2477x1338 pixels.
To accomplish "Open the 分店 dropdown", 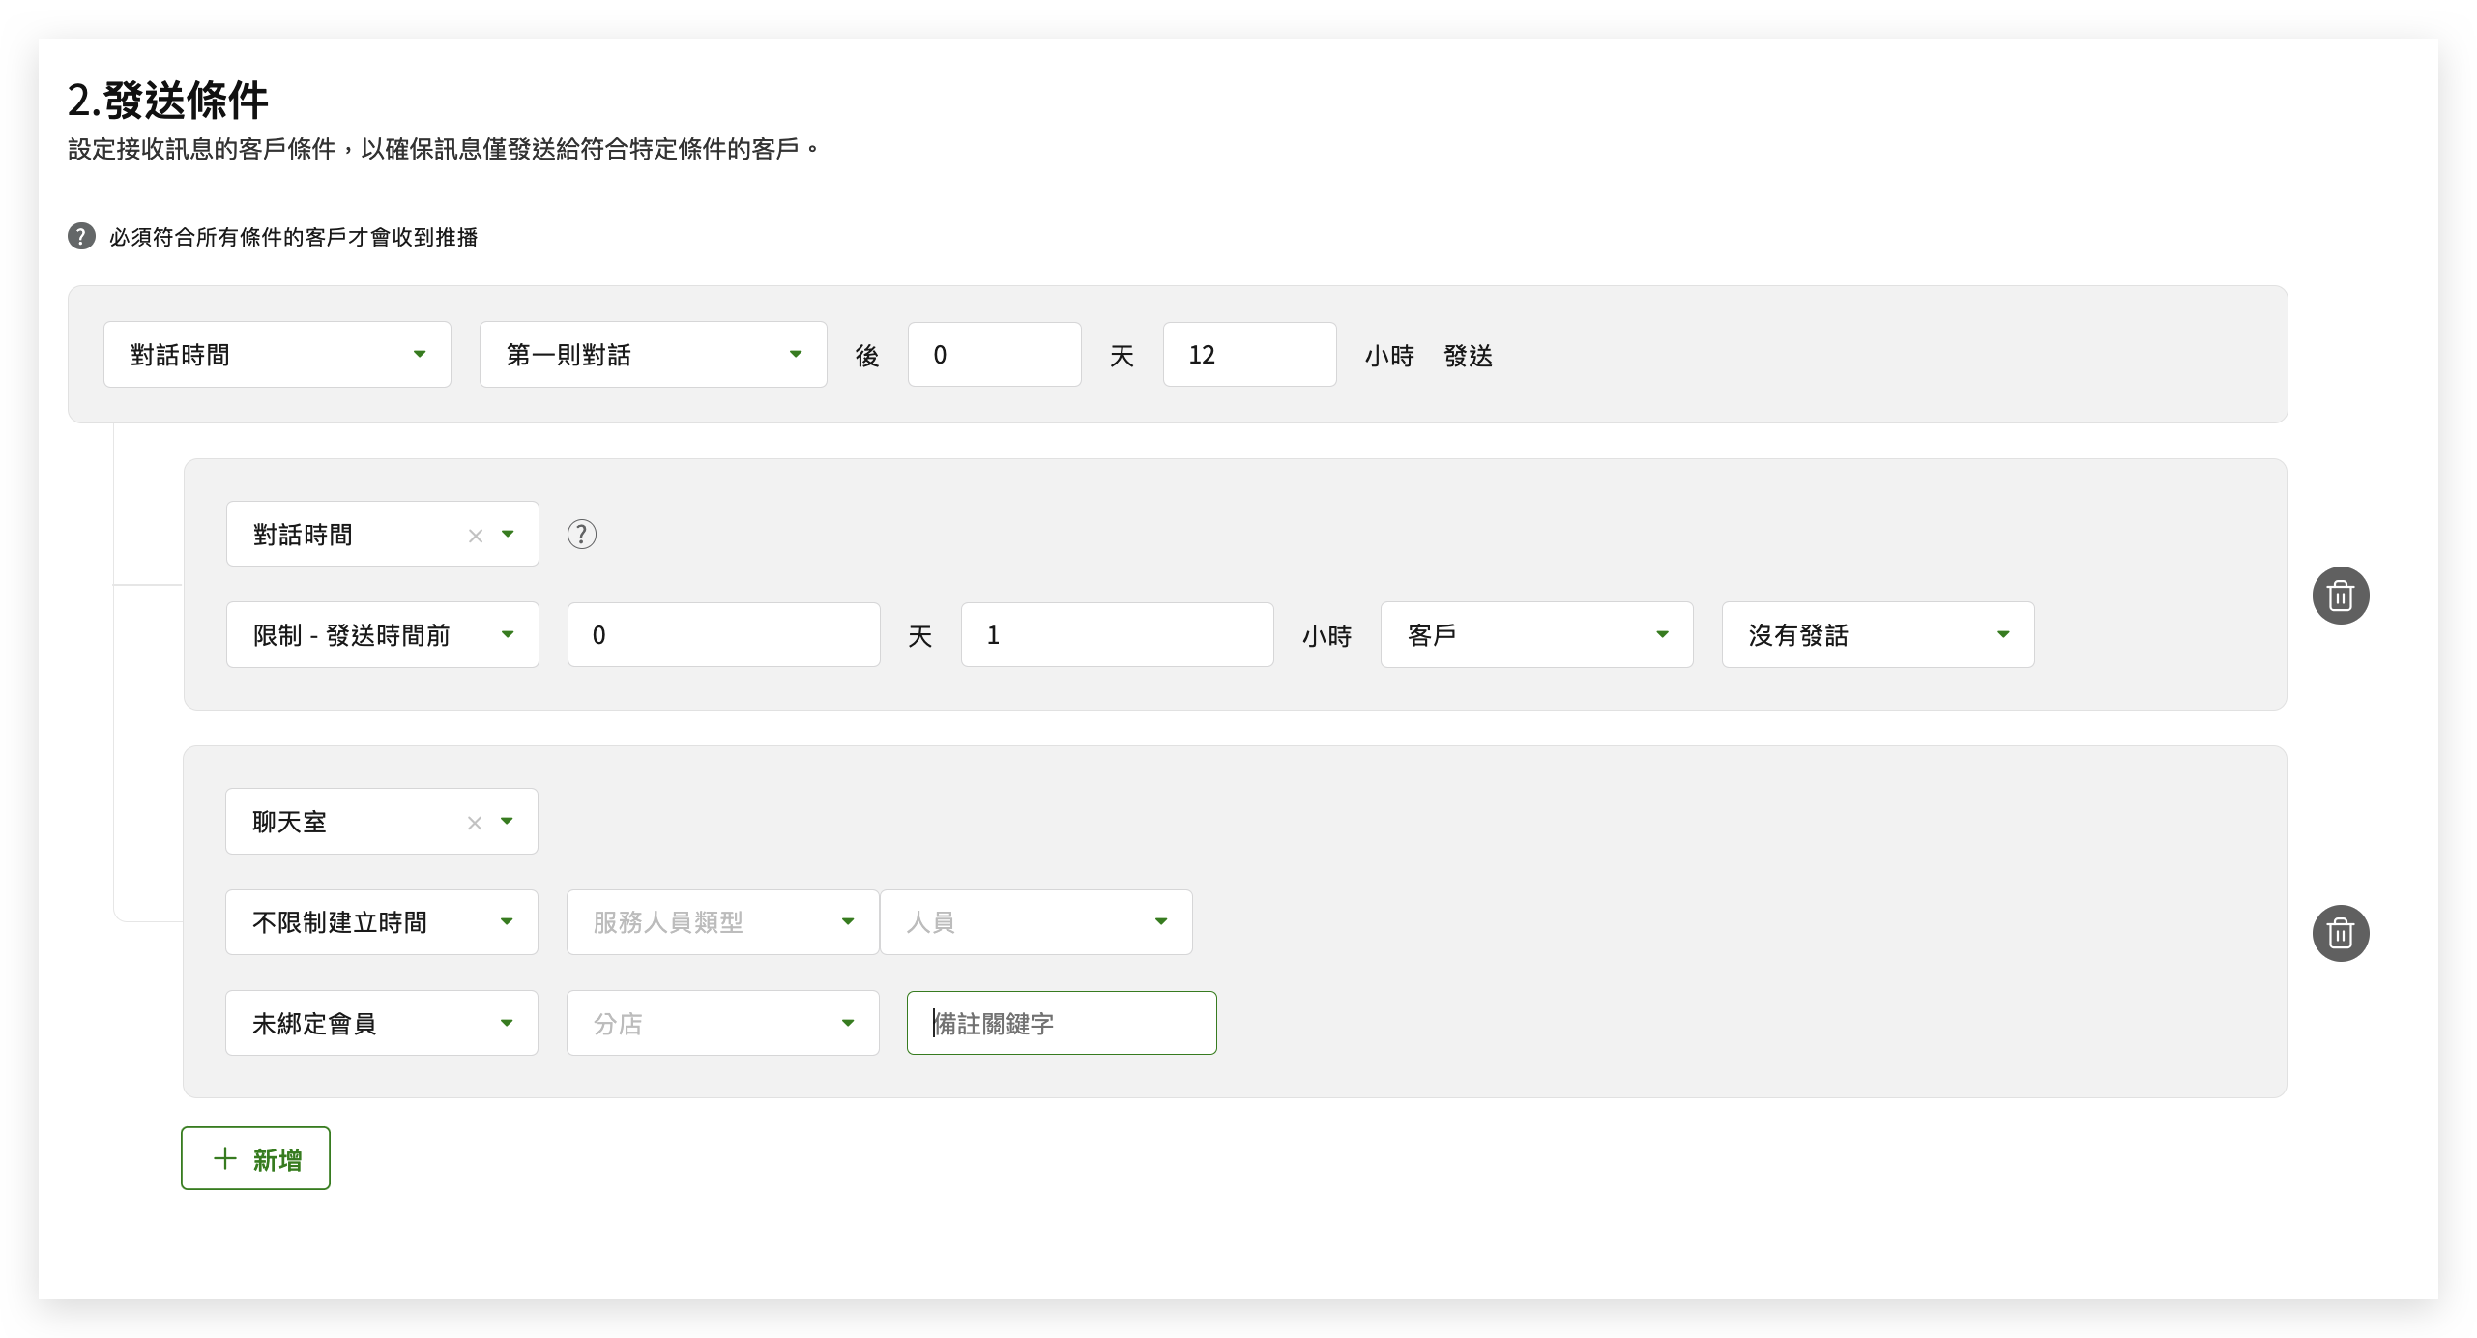I will coord(723,1023).
